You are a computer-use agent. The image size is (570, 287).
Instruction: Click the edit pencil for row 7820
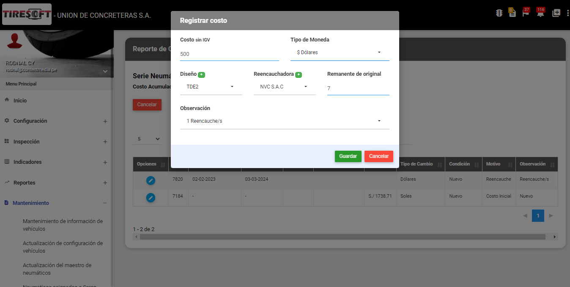pos(151,180)
